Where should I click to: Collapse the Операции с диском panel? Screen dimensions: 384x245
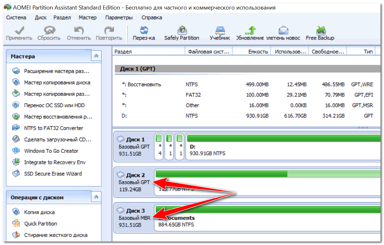click(x=96, y=197)
